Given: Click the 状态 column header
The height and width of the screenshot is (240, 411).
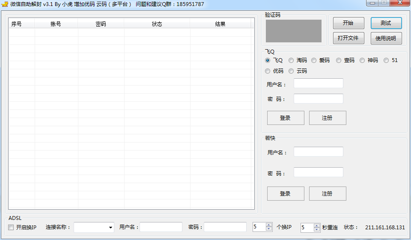Looking at the screenshot, I should point(157,24).
